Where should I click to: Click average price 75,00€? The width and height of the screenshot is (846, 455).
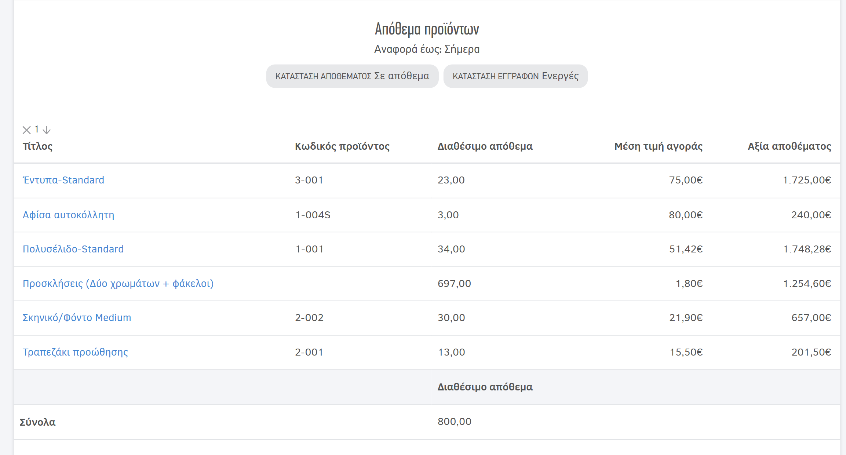tap(686, 180)
